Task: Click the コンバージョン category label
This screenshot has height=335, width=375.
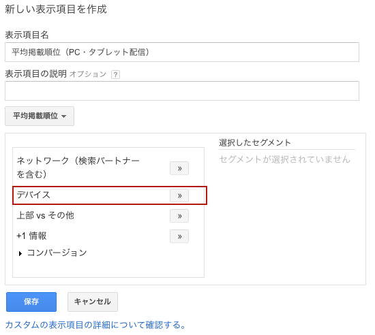Action: [57, 253]
